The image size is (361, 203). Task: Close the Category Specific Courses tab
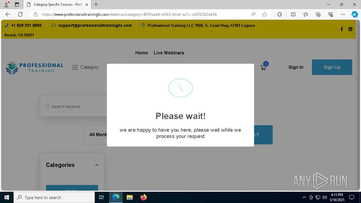(x=87, y=5)
